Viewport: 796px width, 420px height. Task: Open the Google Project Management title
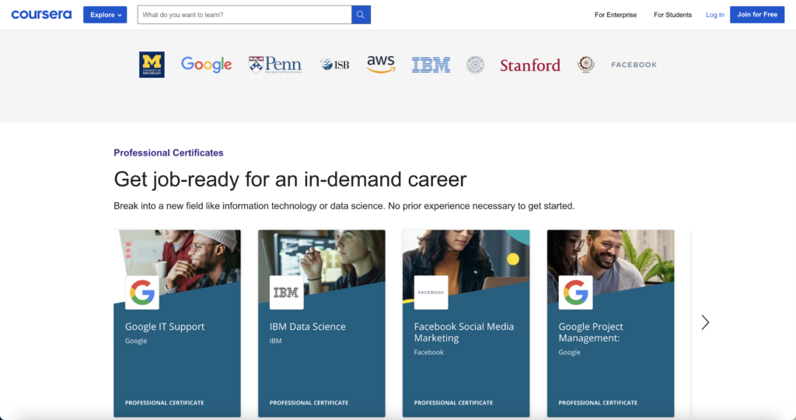[x=591, y=332]
